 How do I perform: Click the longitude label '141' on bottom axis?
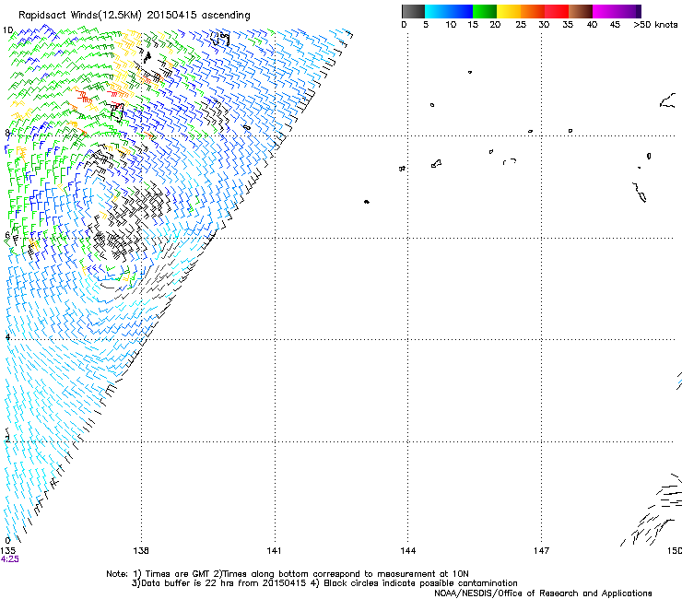click(x=274, y=551)
